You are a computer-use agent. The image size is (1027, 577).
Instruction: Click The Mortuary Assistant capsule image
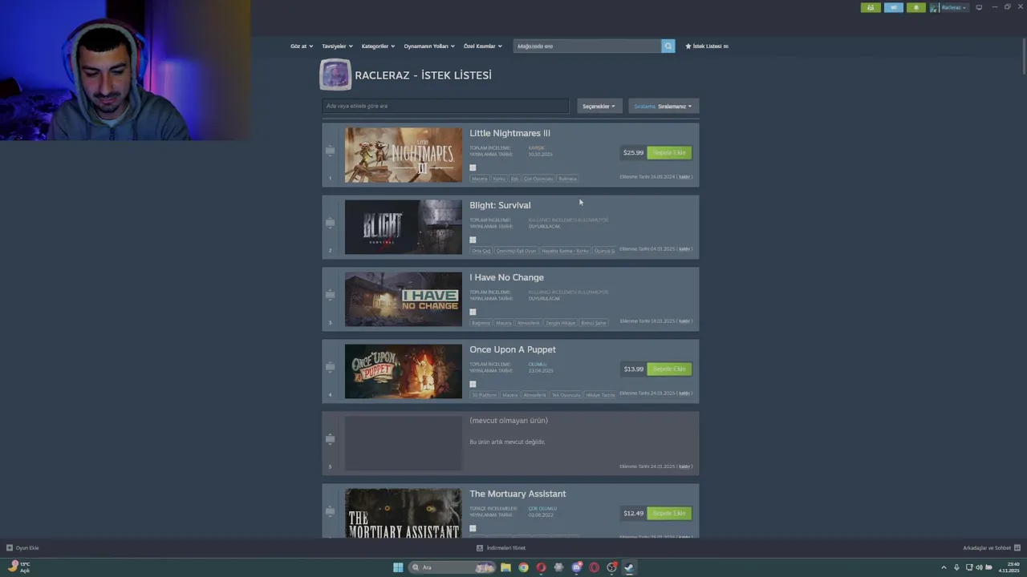coord(404,513)
